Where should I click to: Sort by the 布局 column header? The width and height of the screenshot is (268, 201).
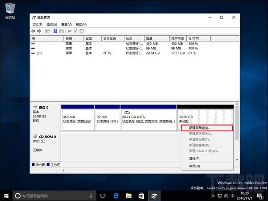74,38
